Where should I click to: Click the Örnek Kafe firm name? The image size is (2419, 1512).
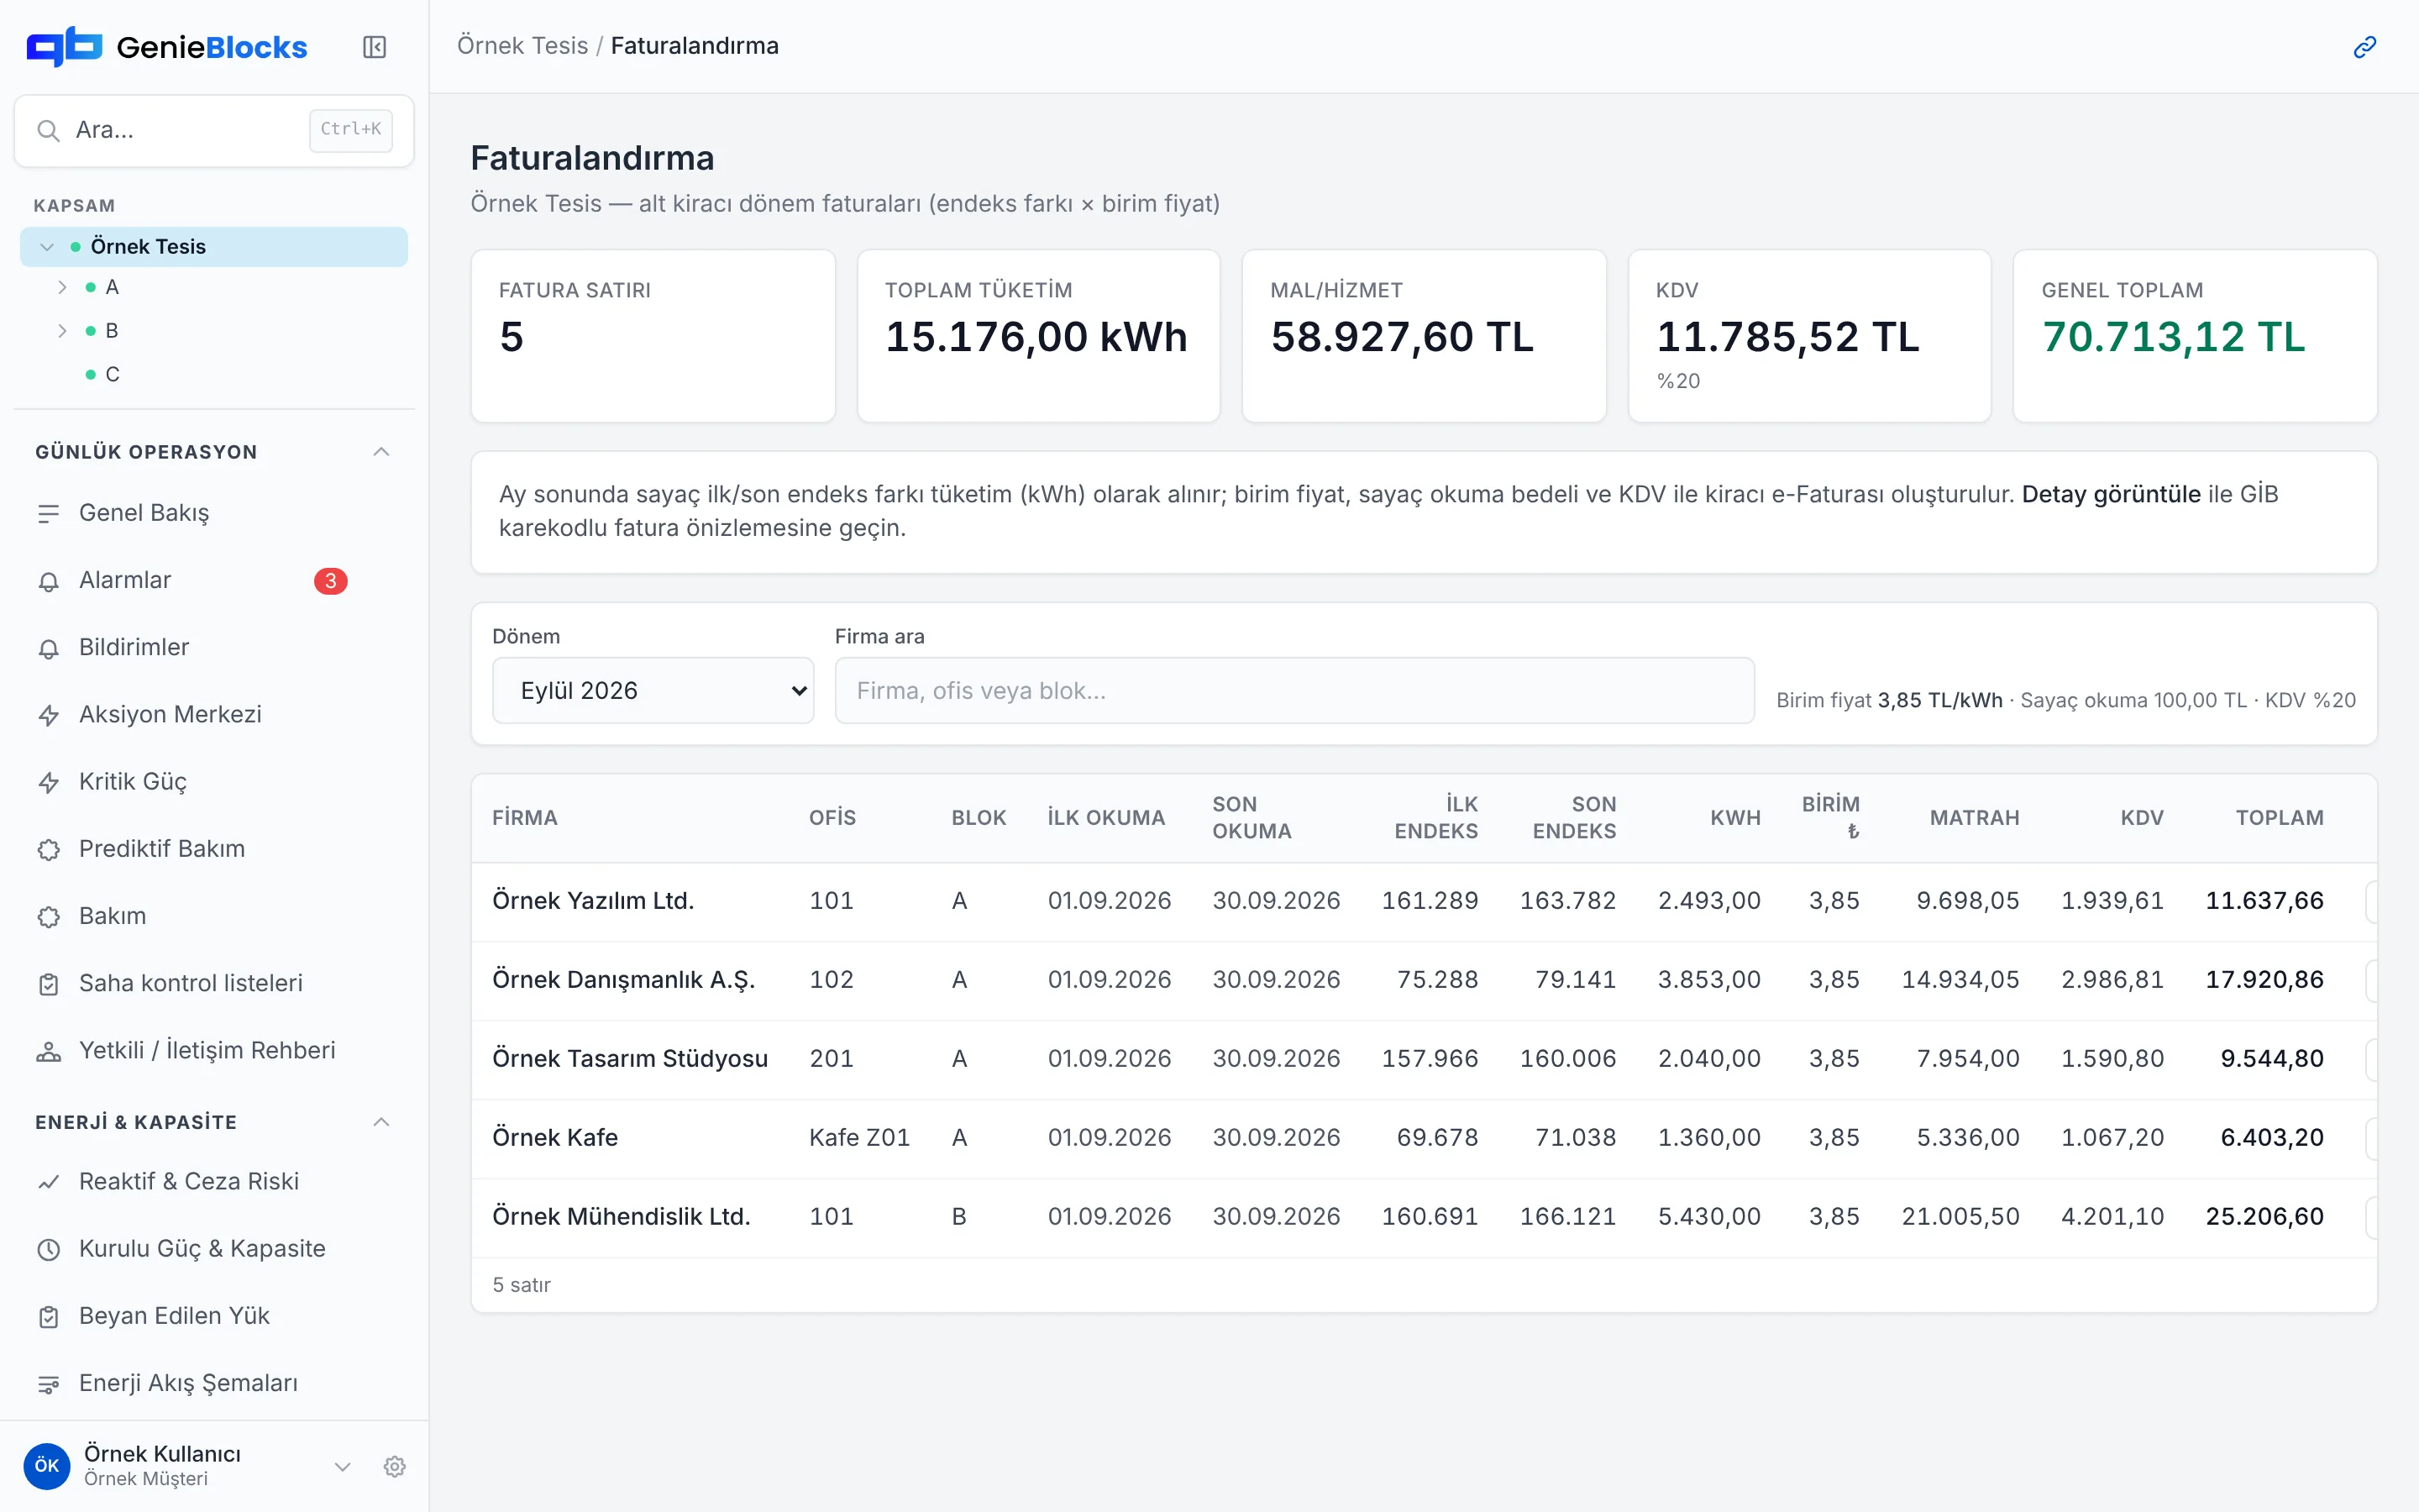pos(554,1138)
